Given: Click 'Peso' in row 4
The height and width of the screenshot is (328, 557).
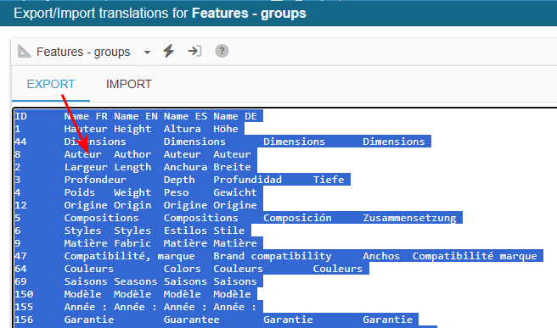Looking at the screenshot, I should pyautogui.click(x=177, y=193).
